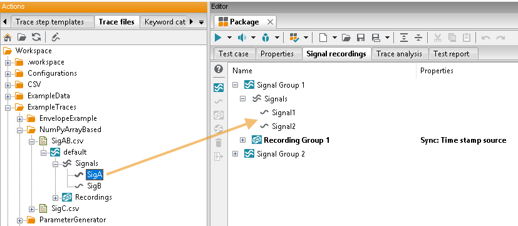
Task: Click the expand all rows icon
Action: [404, 38]
